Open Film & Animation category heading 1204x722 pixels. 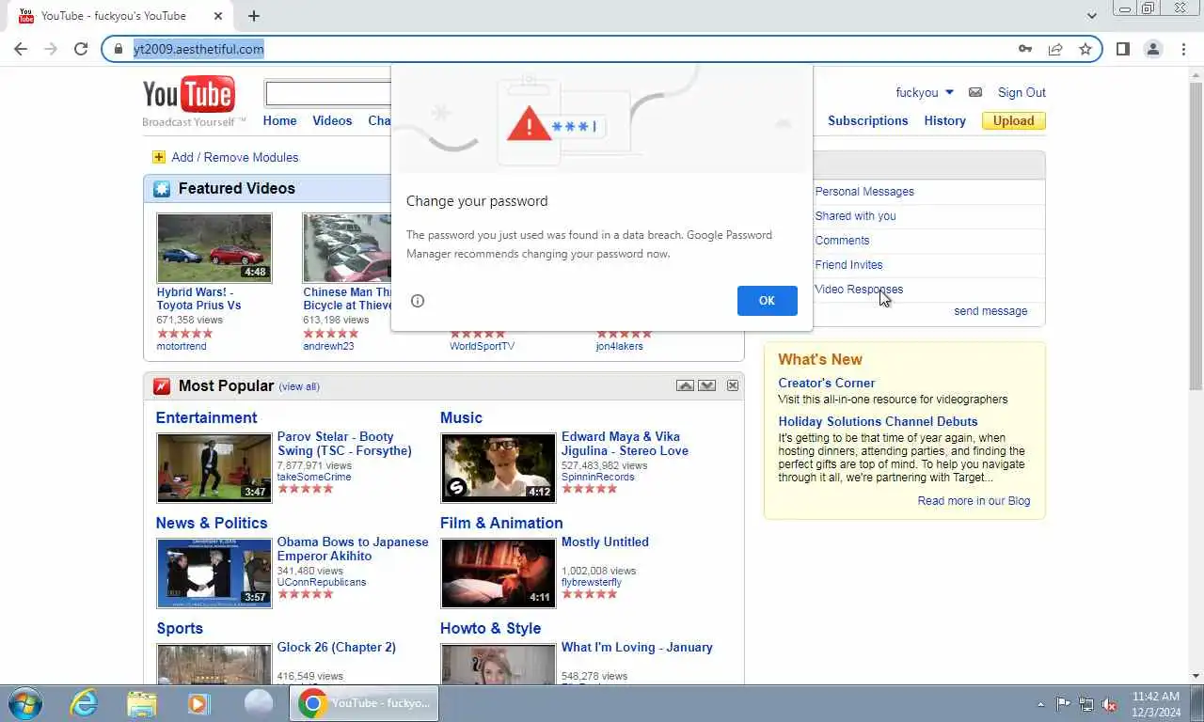[501, 523]
